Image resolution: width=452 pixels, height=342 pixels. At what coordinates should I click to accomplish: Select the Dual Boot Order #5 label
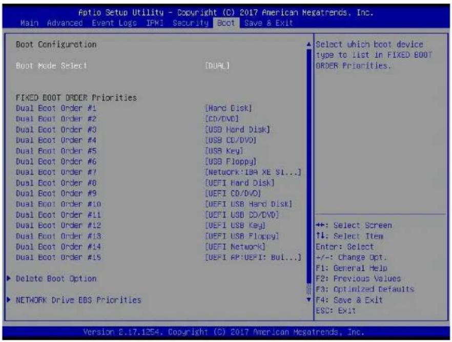pos(56,151)
